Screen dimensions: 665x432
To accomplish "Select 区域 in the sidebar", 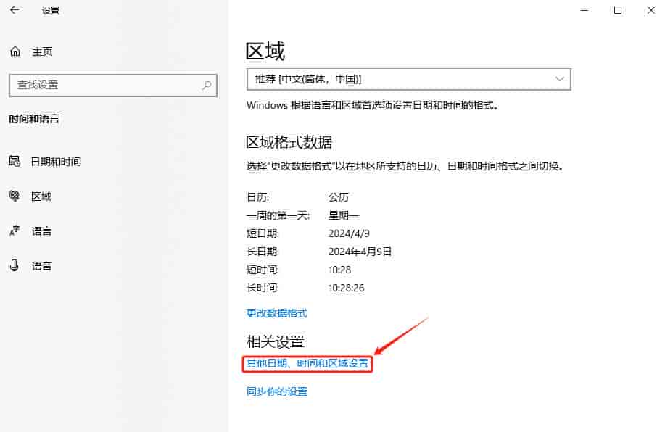I will tap(41, 196).
